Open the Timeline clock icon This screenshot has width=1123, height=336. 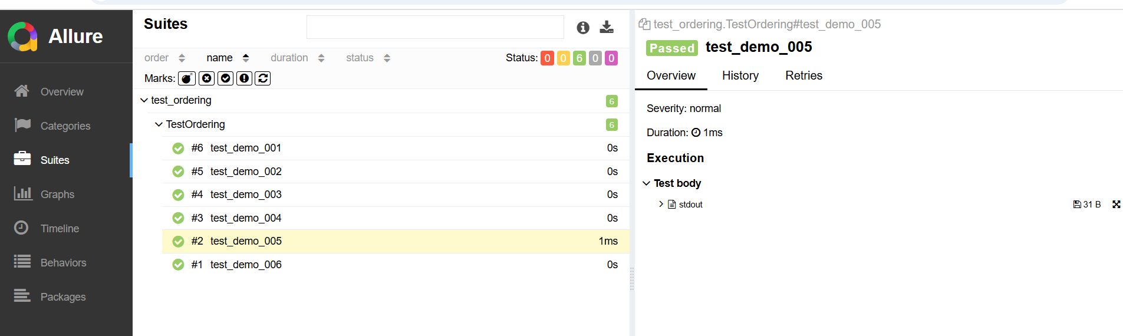point(21,228)
